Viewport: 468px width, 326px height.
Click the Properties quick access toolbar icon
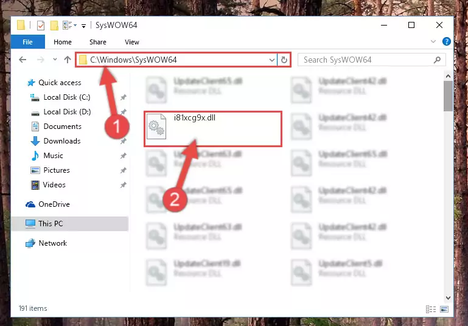pyautogui.click(x=41, y=26)
